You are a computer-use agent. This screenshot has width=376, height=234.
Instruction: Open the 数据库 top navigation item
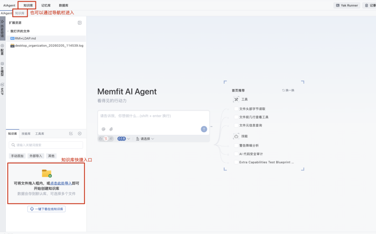pos(64,5)
